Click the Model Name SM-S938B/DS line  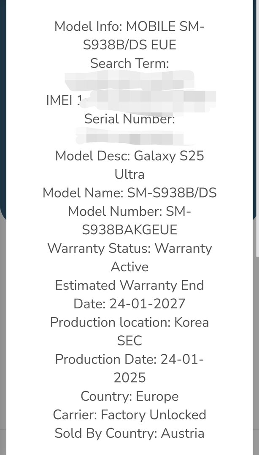[x=129, y=193]
